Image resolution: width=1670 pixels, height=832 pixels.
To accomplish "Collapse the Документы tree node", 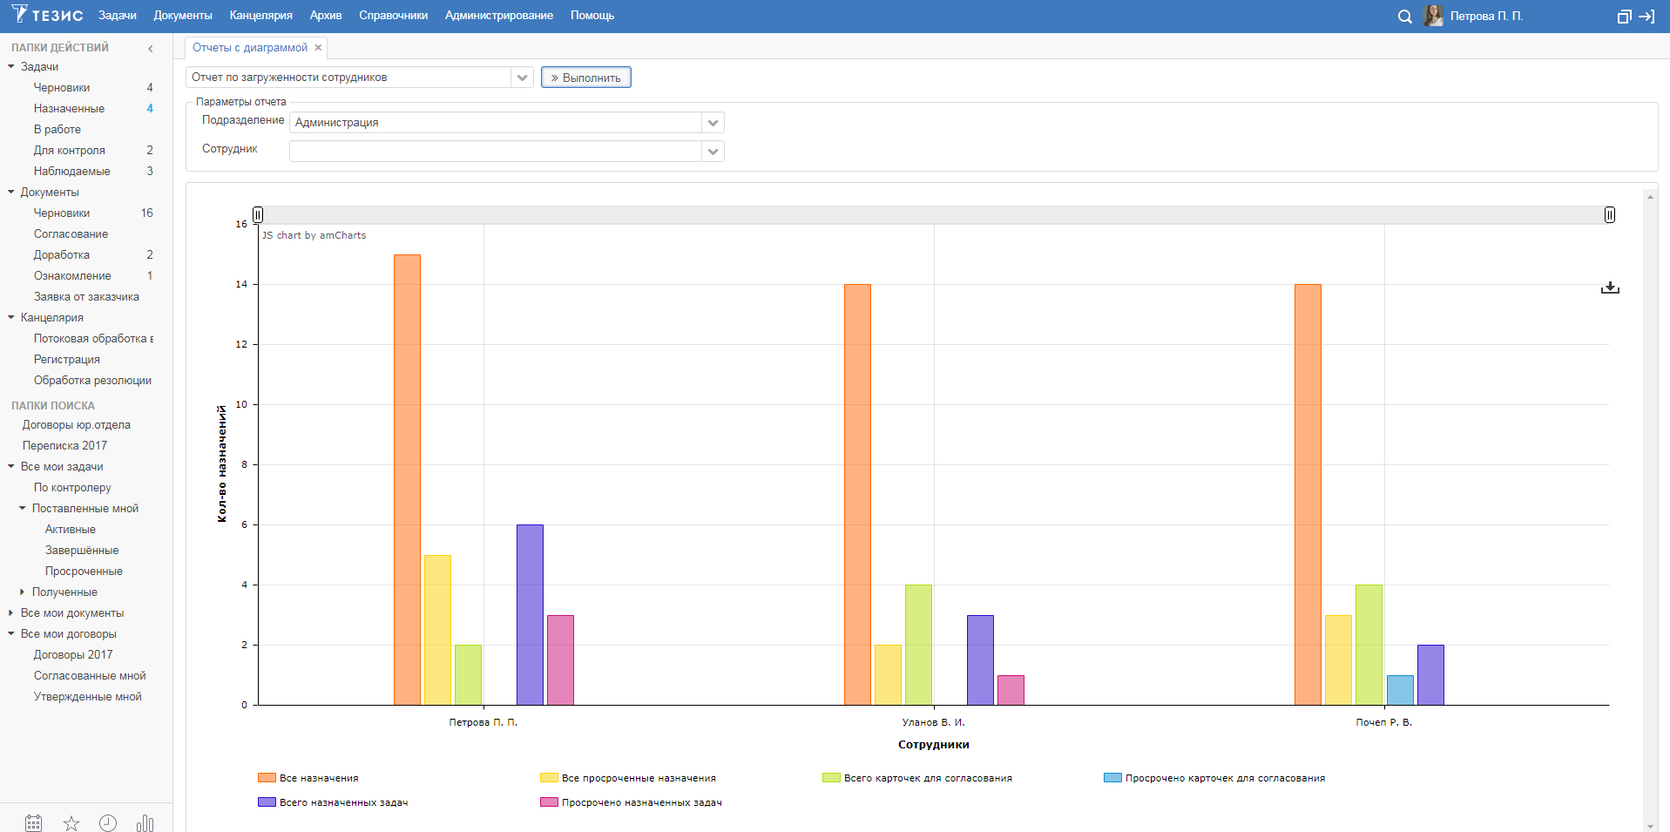I will point(11,192).
